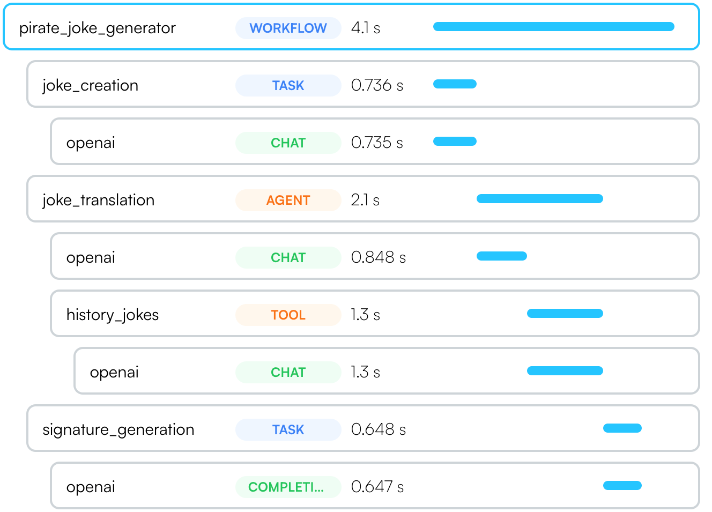712x512 pixels.
Task: Click the orange TOOL badge
Action: (288, 315)
